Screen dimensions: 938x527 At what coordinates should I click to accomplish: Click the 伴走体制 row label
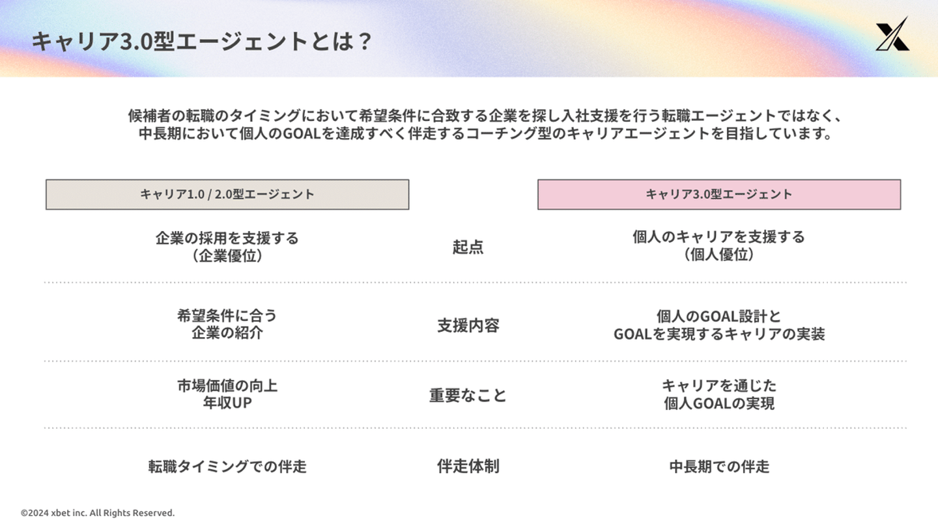click(468, 466)
